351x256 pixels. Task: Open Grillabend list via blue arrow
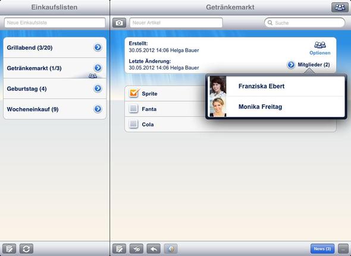[x=98, y=48]
